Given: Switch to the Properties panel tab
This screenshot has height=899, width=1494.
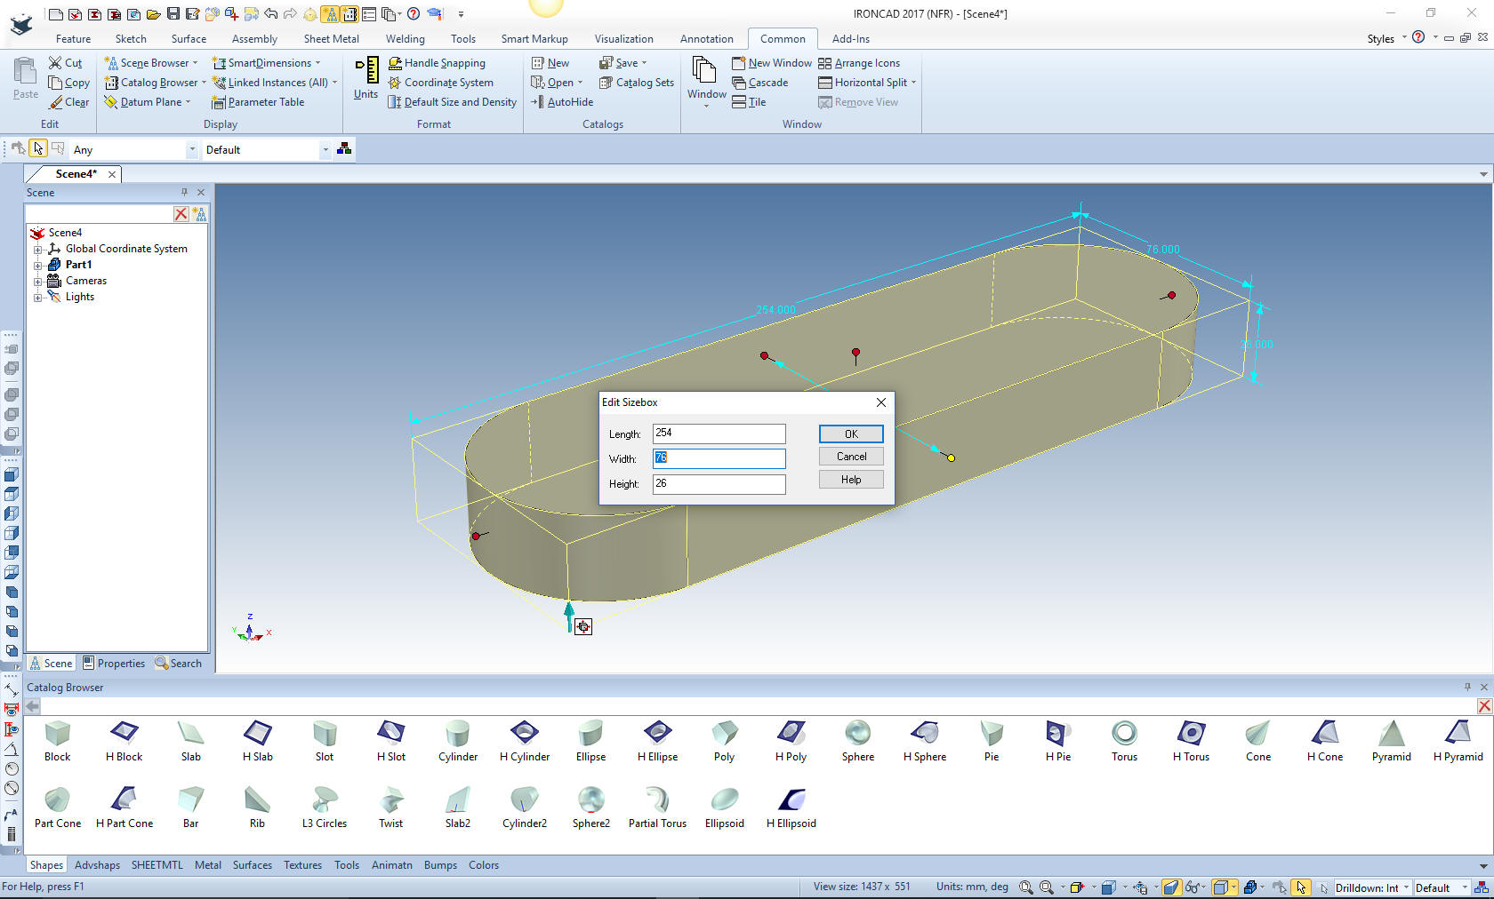Looking at the screenshot, I should (114, 663).
